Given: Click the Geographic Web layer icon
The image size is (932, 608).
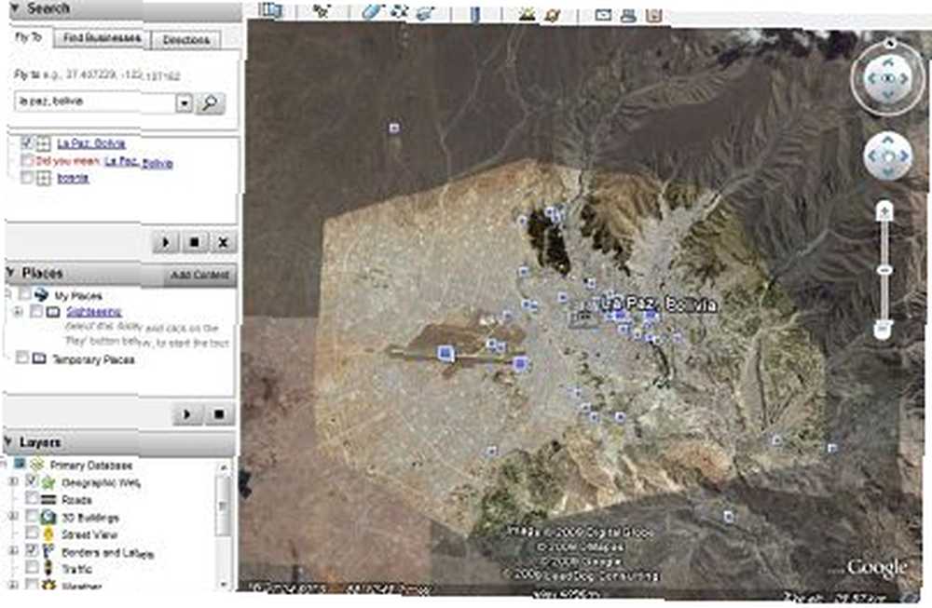Looking at the screenshot, I should [48, 482].
